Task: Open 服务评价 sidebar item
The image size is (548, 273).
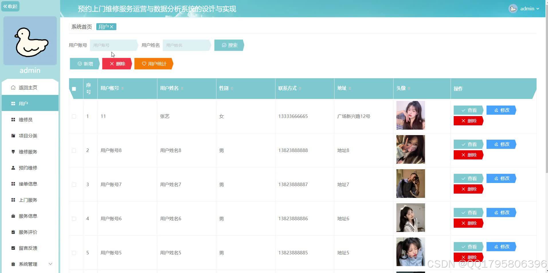Action: coord(30,232)
